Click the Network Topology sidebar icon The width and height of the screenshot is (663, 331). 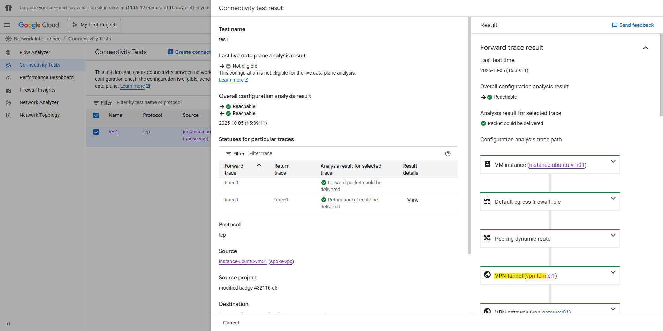pos(8,115)
